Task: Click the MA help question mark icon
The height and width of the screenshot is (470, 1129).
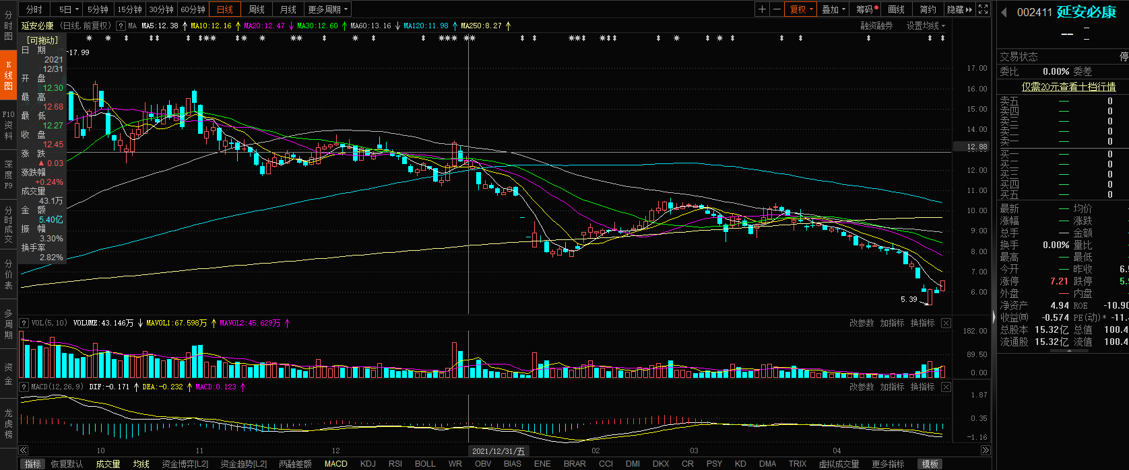Action: [x=121, y=26]
